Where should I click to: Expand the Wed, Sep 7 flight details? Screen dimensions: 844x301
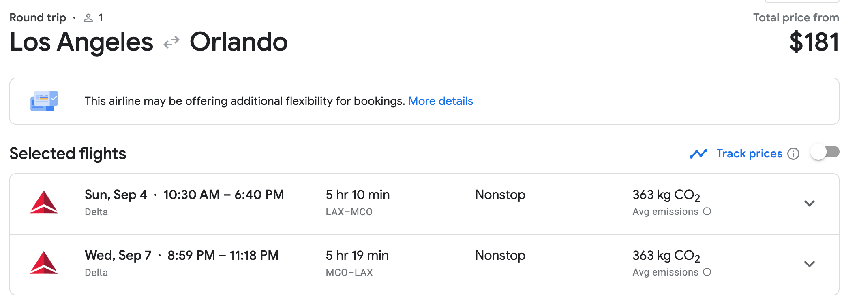(x=810, y=264)
